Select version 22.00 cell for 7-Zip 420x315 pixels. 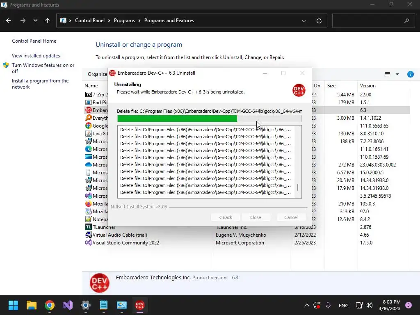coord(365,95)
